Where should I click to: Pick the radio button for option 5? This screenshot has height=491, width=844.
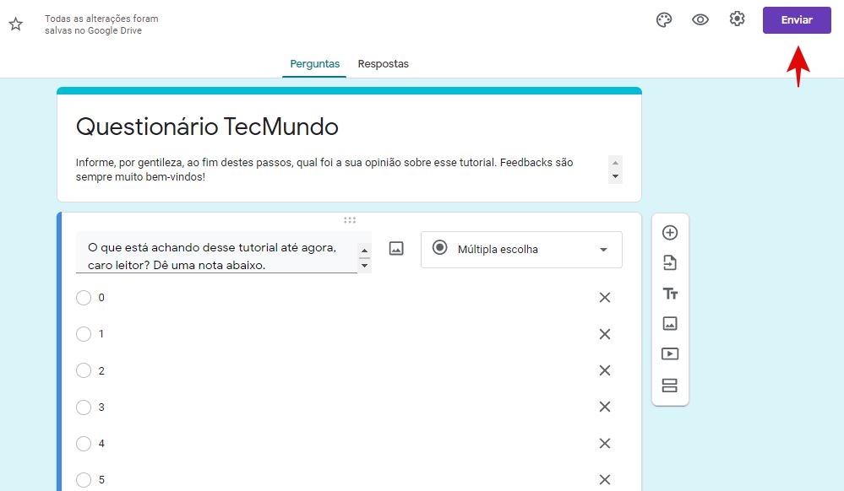[x=84, y=480]
